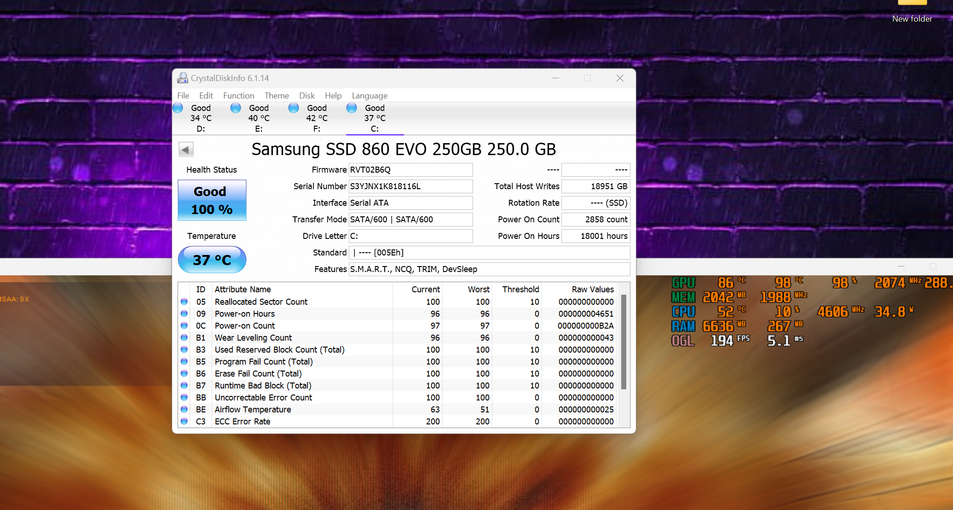Open the File menu
Viewport: 953px width, 510px height.
point(183,96)
